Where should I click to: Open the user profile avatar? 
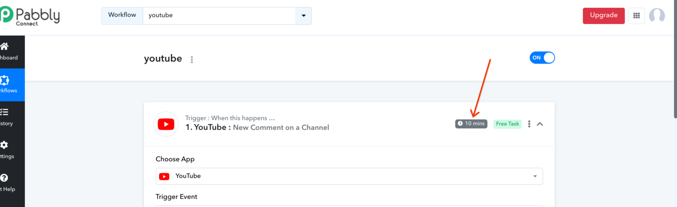(657, 16)
